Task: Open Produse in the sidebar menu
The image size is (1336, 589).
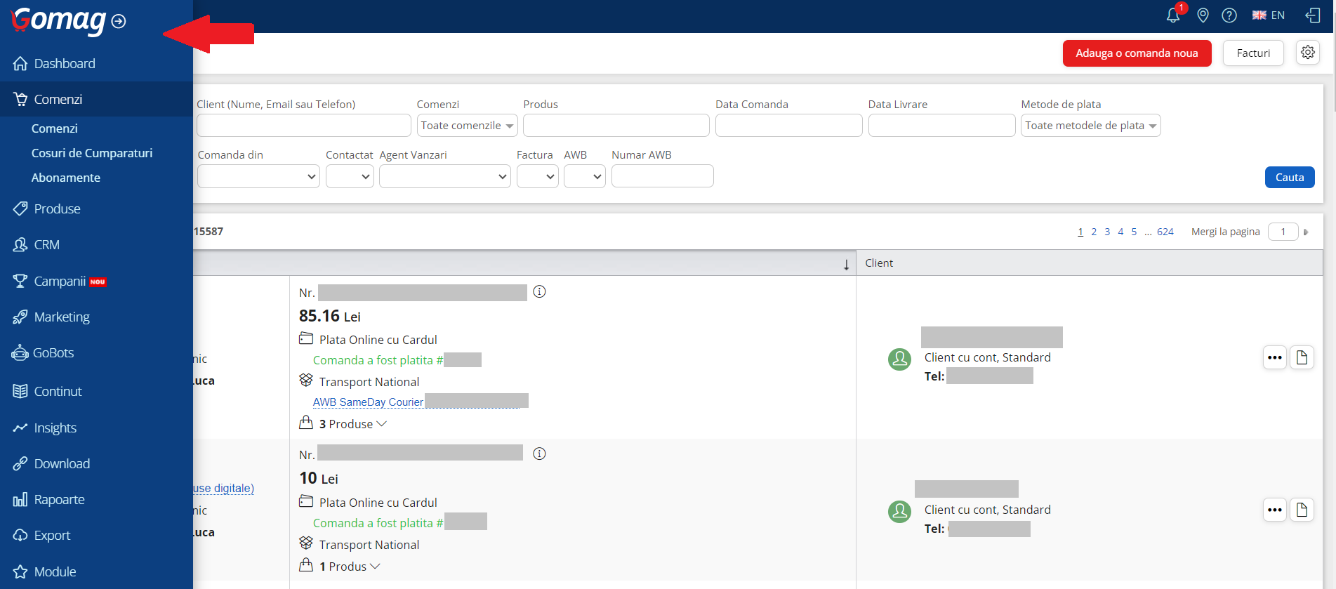Action: 57,209
